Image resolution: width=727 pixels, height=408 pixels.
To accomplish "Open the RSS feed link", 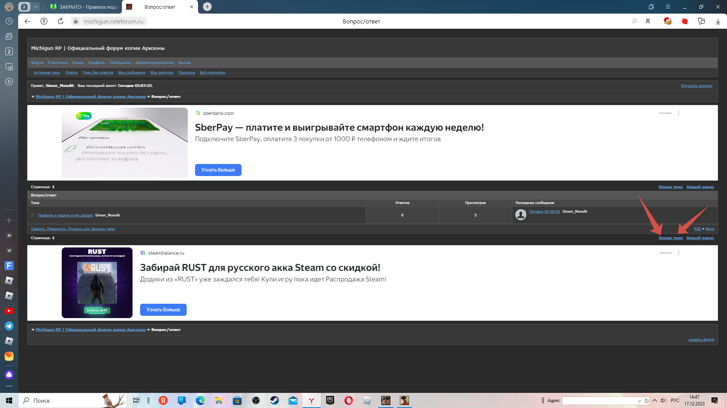I will [697, 229].
